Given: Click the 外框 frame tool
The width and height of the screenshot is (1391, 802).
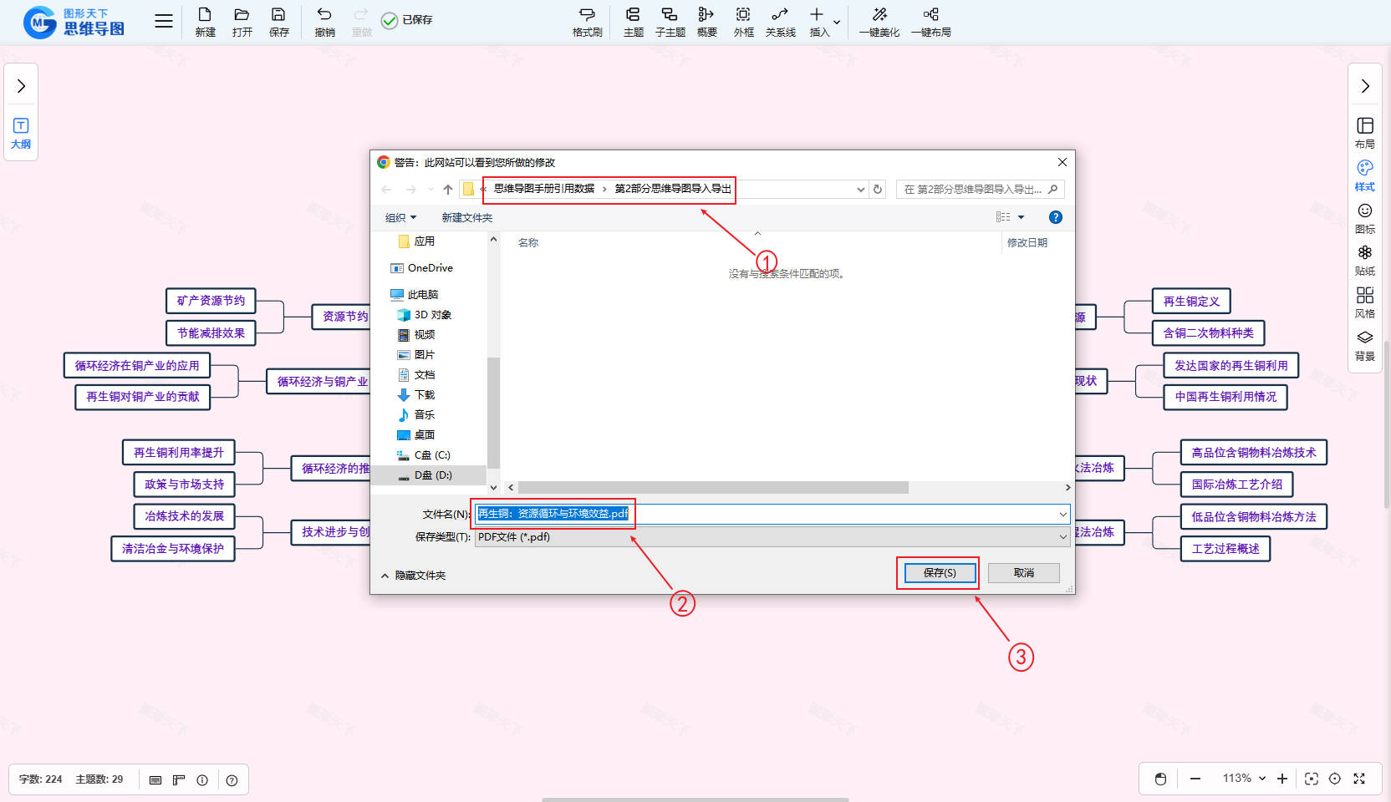Looking at the screenshot, I should (x=743, y=15).
